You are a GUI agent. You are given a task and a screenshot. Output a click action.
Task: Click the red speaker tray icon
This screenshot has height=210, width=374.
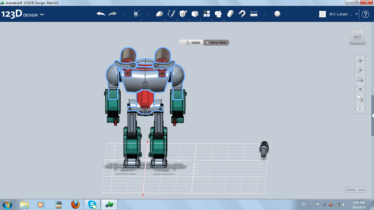coord(331,205)
